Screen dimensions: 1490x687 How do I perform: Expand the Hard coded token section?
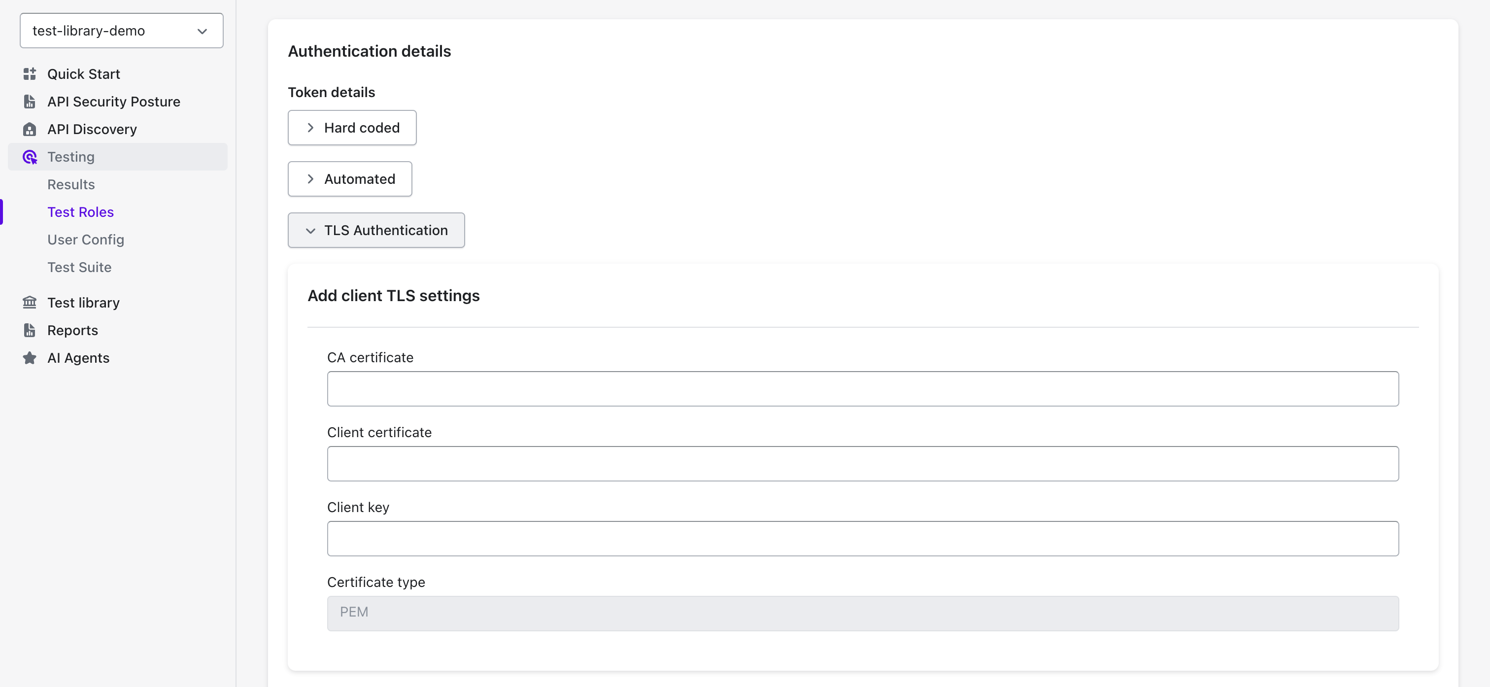pyautogui.click(x=352, y=128)
